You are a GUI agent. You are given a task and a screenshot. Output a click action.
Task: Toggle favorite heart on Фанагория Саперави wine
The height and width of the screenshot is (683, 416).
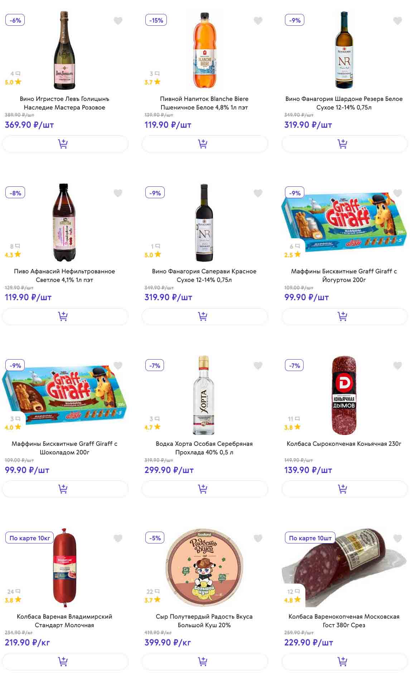pos(258,193)
